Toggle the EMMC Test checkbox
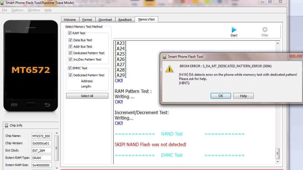Viewport: 303px width, 170px height. pos(70,68)
